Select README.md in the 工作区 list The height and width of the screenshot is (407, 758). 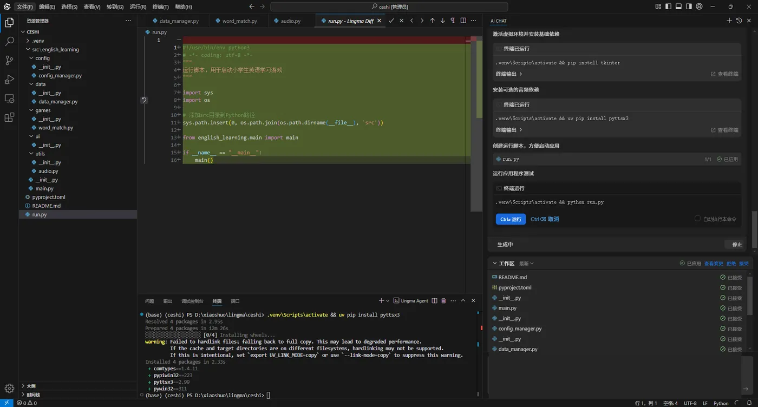[512, 277]
